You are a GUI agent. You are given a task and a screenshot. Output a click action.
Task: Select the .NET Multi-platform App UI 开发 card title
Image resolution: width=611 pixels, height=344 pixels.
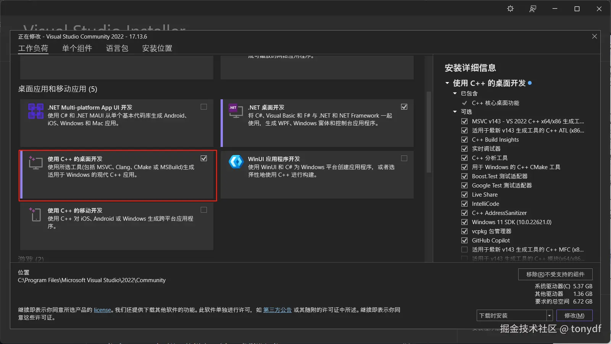tap(90, 108)
